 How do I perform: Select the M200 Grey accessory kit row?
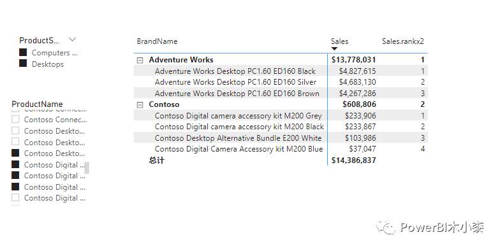[x=281, y=116]
